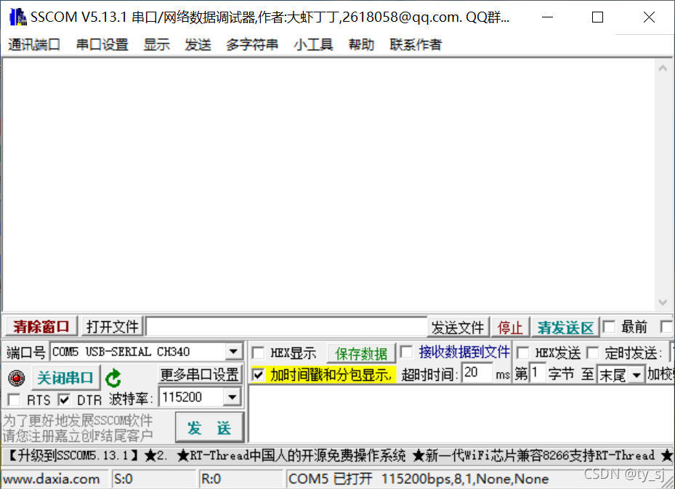This screenshot has width=675, height=489.
Task: Open 更多串口设置 serial settings
Action: tap(201, 375)
